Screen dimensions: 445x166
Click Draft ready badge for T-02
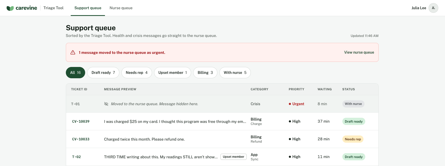pos(354,157)
